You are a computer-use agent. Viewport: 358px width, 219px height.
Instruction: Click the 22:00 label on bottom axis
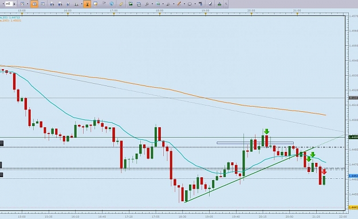point(343,217)
